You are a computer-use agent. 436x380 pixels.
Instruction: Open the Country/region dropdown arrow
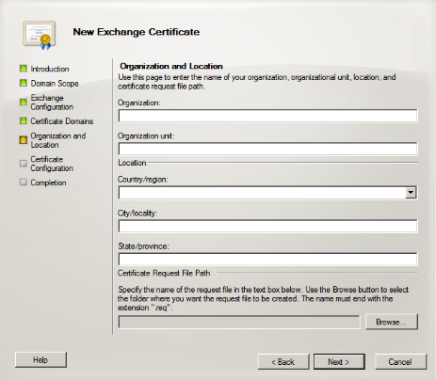coord(411,193)
